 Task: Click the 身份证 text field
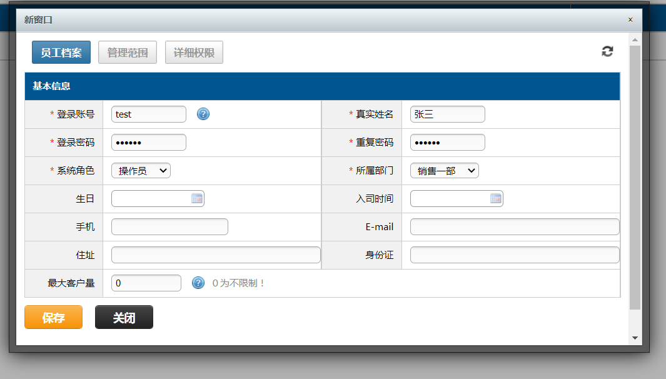pyautogui.click(x=515, y=255)
